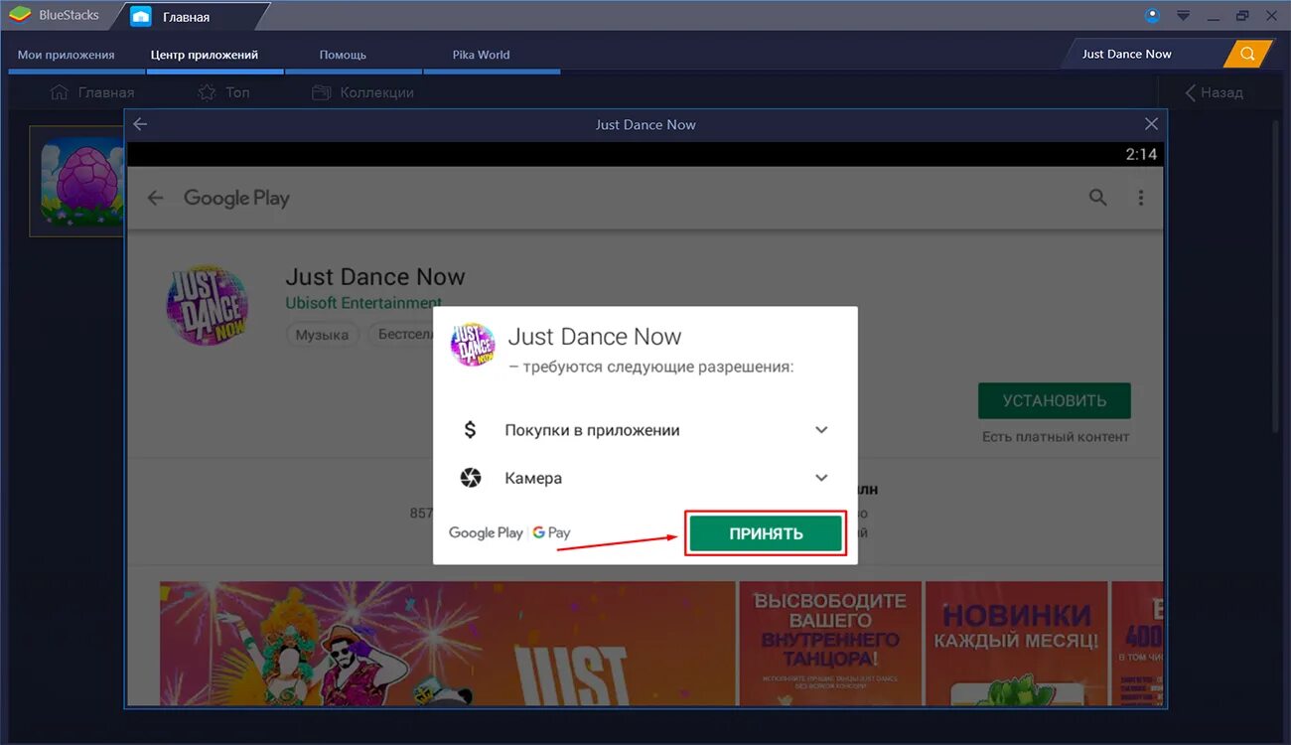Go to Главная in app center
This screenshot has height=745, width=1291.
(92, 92)
